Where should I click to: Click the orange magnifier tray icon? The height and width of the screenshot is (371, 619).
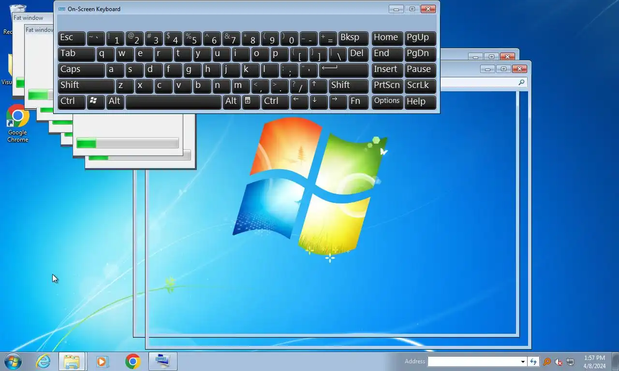(x=547, y=362)
